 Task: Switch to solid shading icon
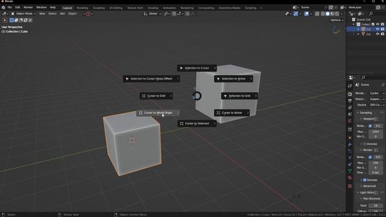click(x=327, y=14)
